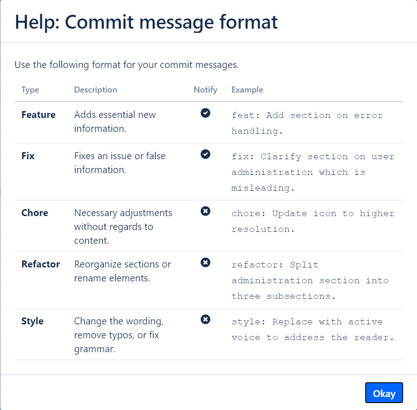The image size is (417, 410).
Task: Select the Type column header
Action: point(30,90)
